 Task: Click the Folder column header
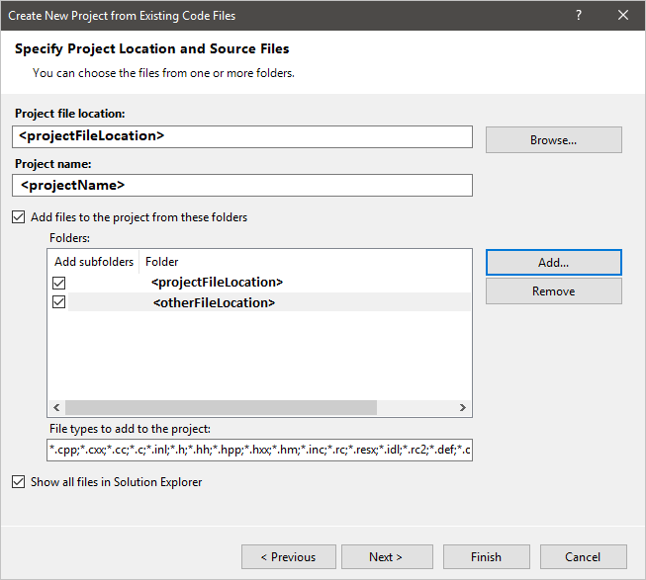click(x=162, y=262)
